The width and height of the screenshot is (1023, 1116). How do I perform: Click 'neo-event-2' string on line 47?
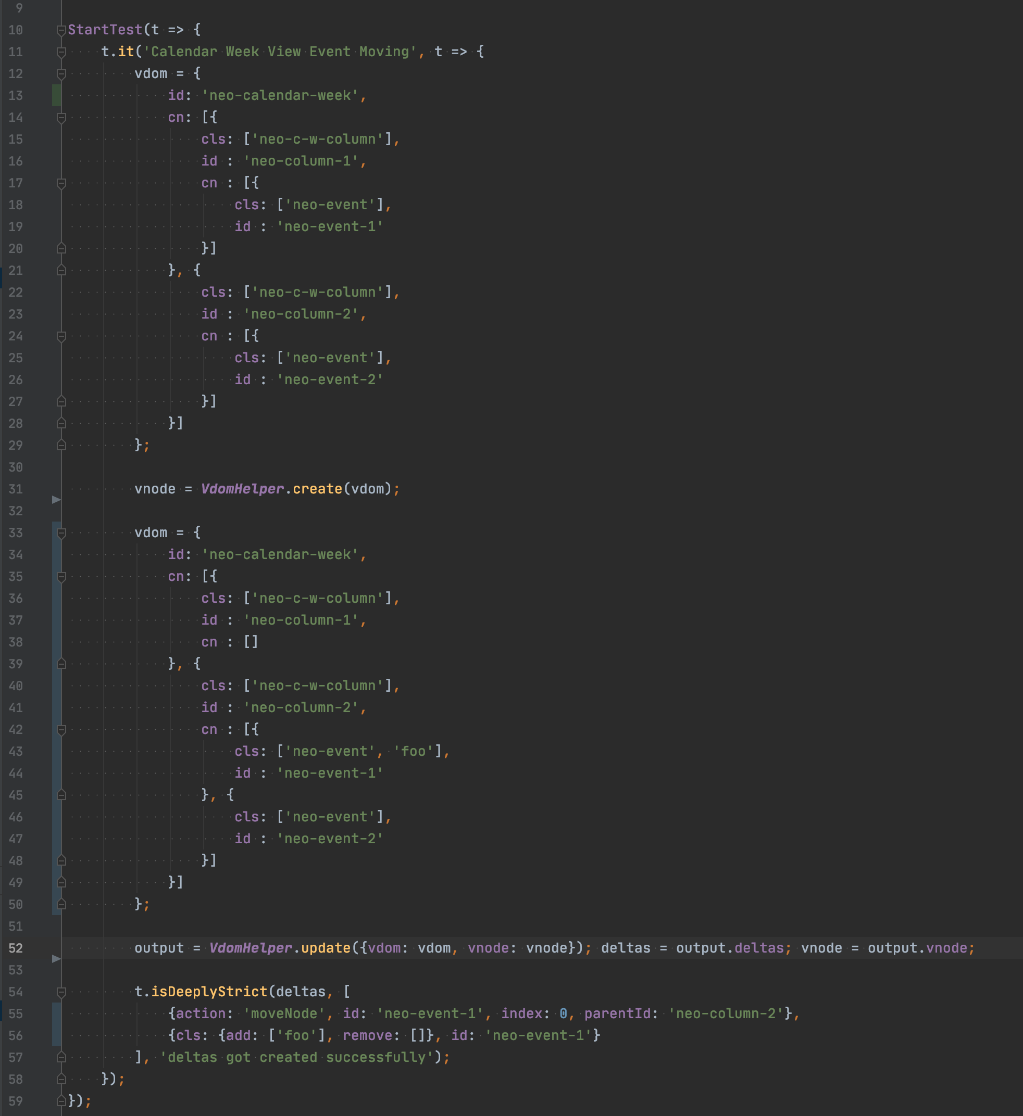pyautogui.click(x=330, y=839)
